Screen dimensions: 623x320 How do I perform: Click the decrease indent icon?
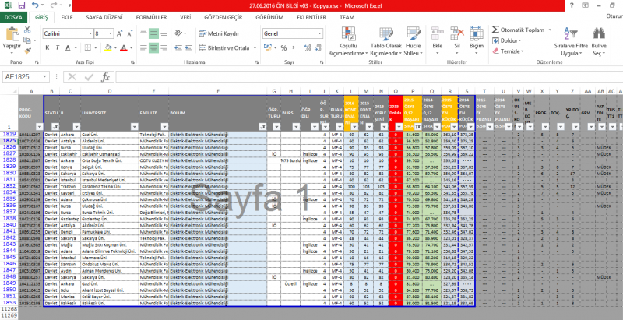[x=178, y=48]
